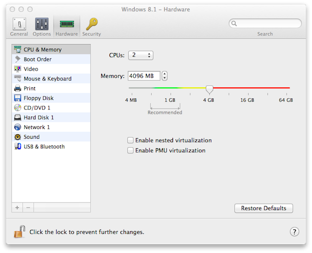The image size is (312, 253).
Task: Click the memory slider thumb at 4 GB
Action: [x=209, y=89]
